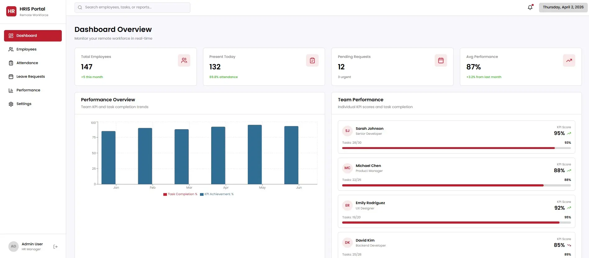Navigate to the Performance section
589x258 pixels.
click(28, 90)
